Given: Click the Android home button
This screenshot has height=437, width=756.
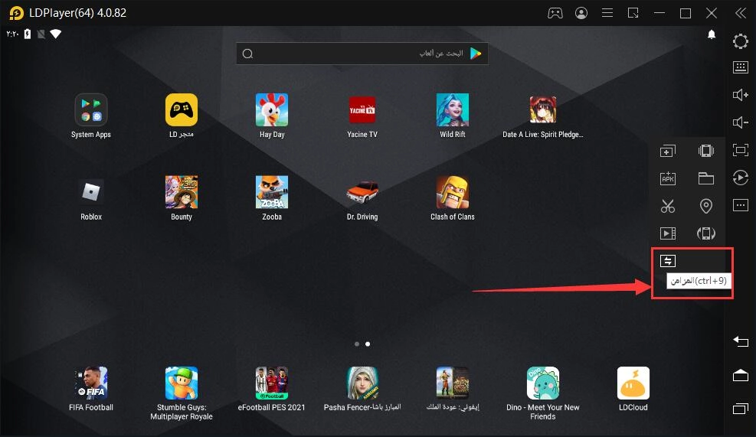Looking at the screenshot, I should [x=741, y=375].
